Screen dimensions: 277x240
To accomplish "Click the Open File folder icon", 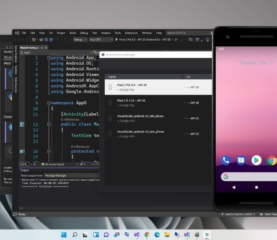I will click(41, 39).
